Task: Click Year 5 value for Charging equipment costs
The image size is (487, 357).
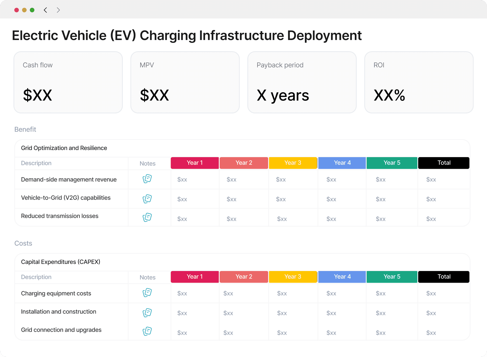Action: tap(381, 293)
